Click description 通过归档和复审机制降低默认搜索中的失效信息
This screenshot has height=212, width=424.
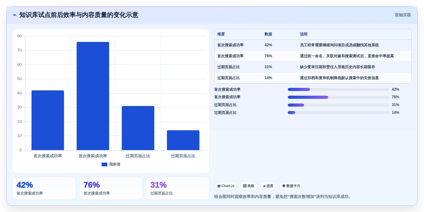pos(339,78)
